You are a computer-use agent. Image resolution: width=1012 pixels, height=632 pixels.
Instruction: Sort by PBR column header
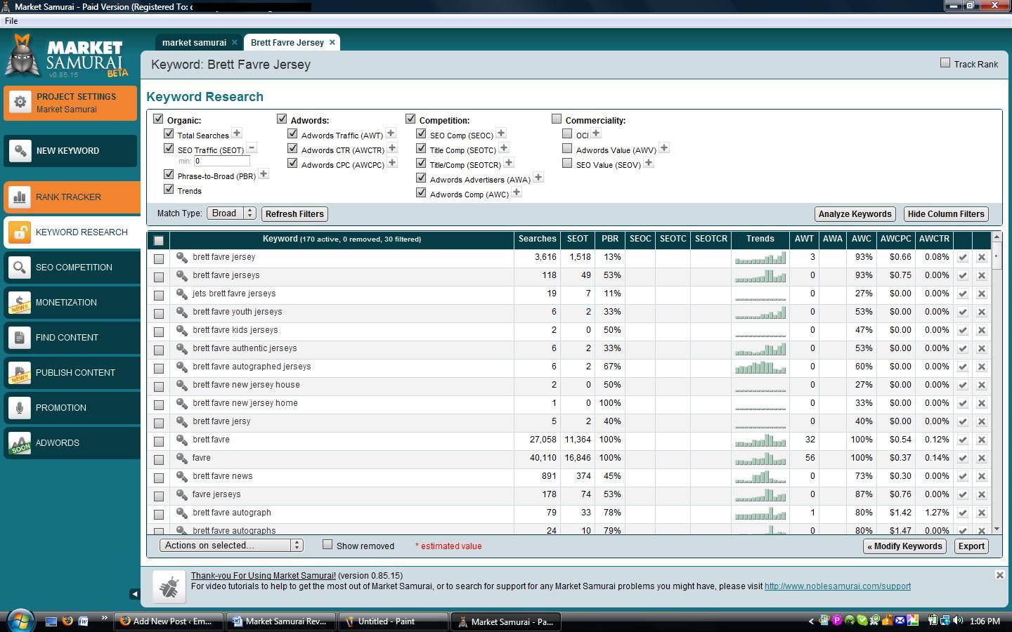(610, 239)
